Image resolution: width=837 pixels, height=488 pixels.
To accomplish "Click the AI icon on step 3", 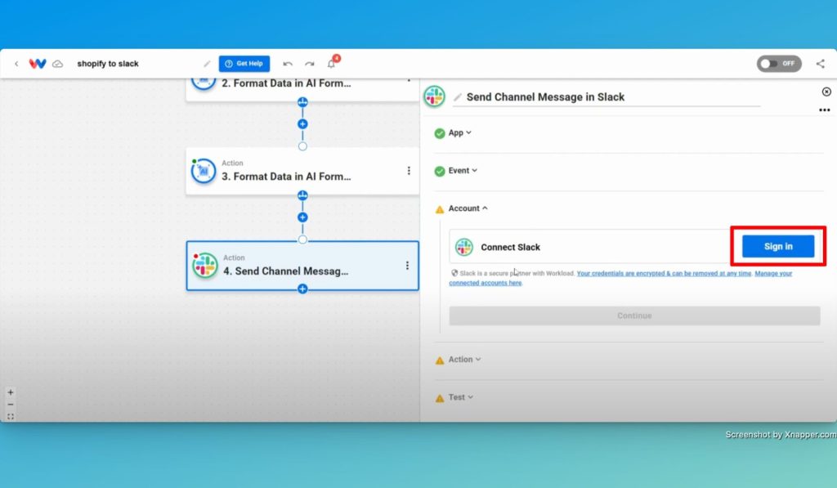I will 204,171.
